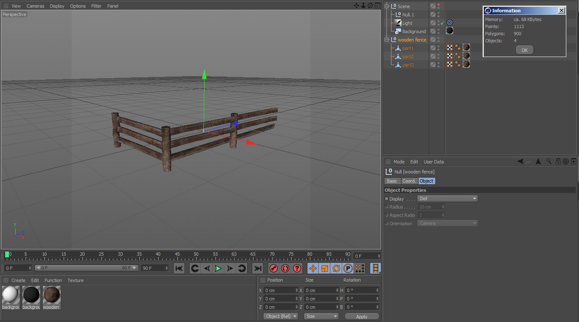This screenshot has width=579, height=322.
Task: Click the go to end of animation button
Action: [x=257, y=268]
